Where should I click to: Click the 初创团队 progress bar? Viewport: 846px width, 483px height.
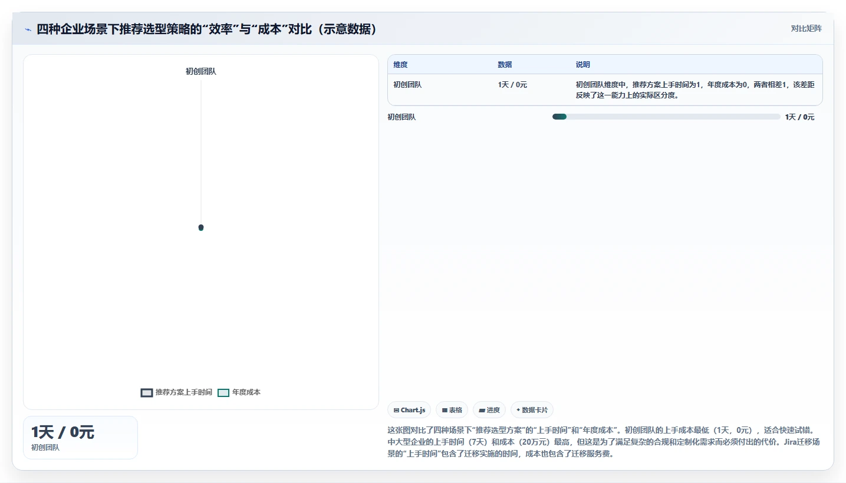(666, 117)
